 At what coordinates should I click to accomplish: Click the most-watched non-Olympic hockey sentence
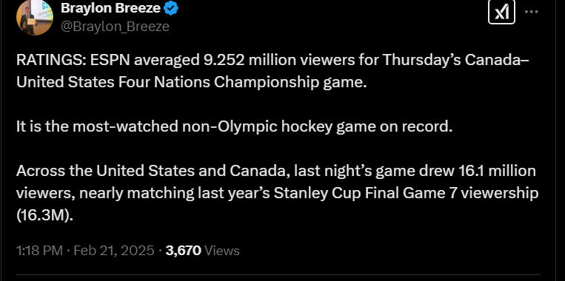pos(234,126)
